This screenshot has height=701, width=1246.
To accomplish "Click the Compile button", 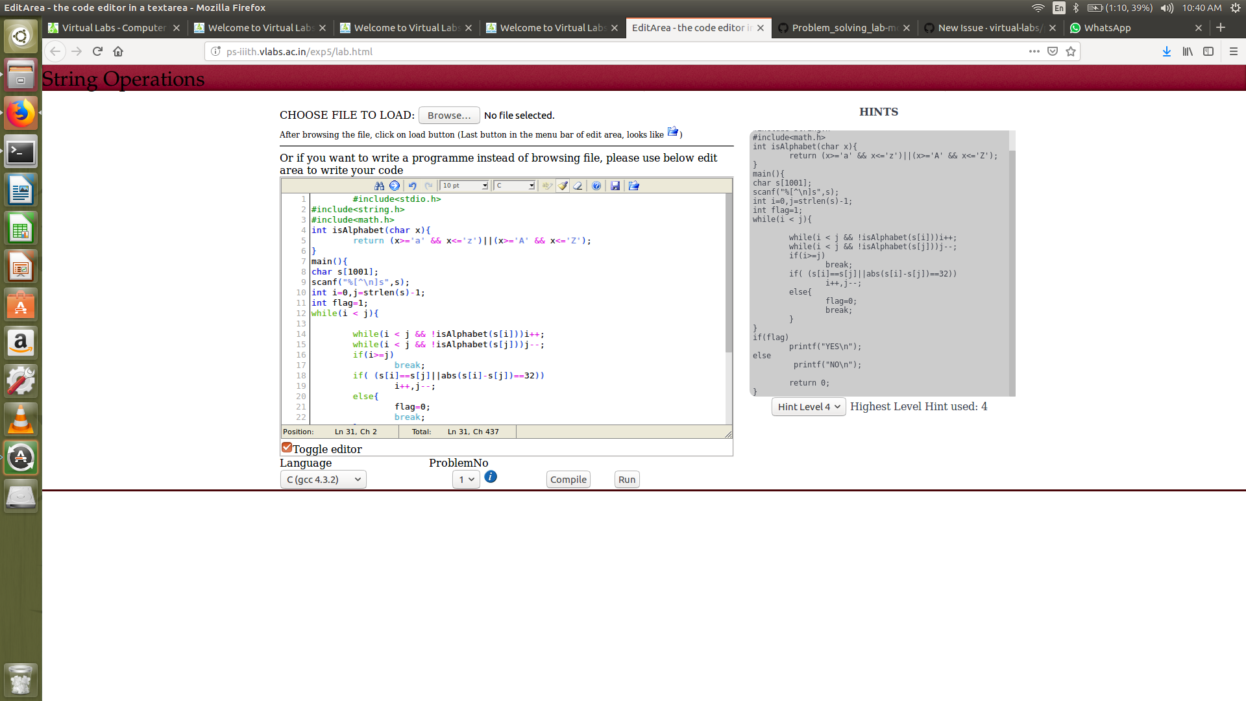I will pos(568,479).
